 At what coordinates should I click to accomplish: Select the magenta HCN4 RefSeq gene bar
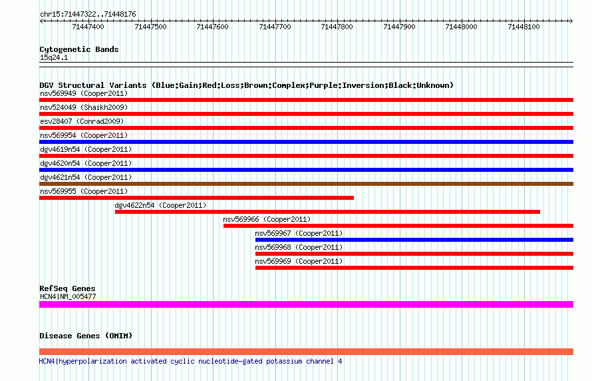pos(306,304)
